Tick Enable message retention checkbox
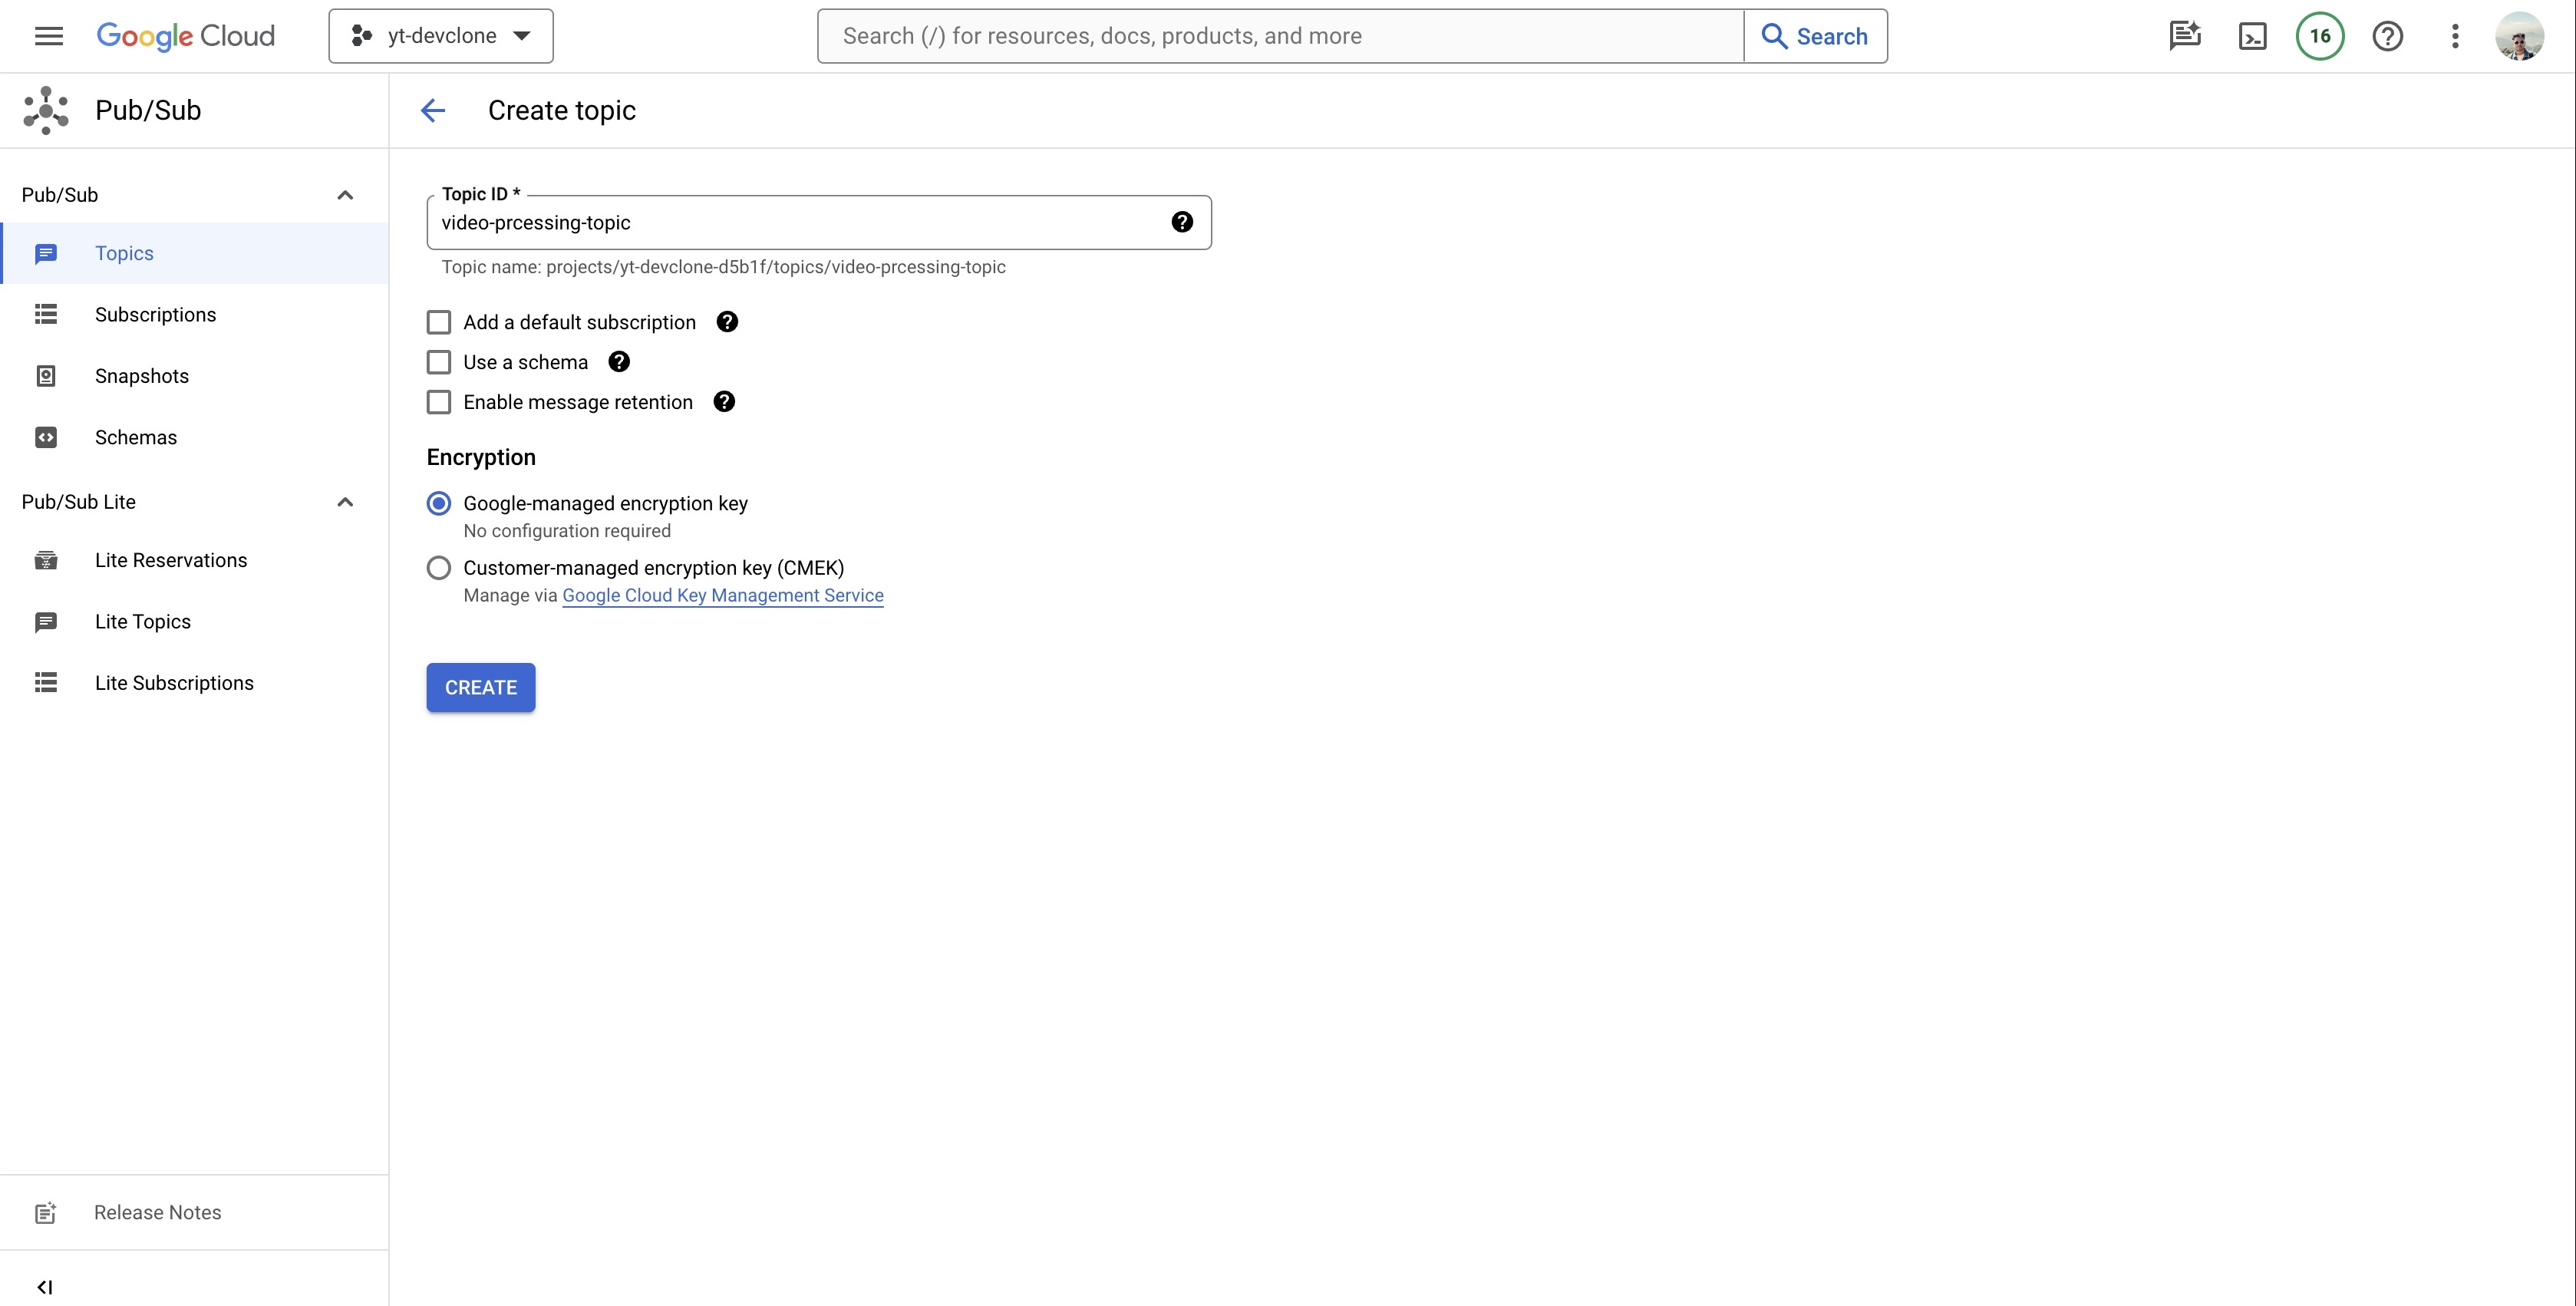The image size is (2576, 1306). click(x=439, y=402)
